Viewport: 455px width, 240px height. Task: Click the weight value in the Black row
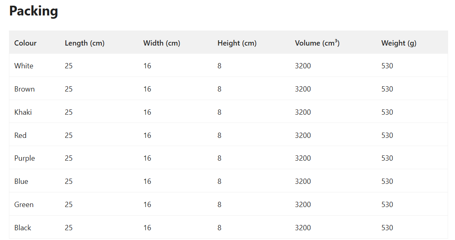(x=387, y=228)
